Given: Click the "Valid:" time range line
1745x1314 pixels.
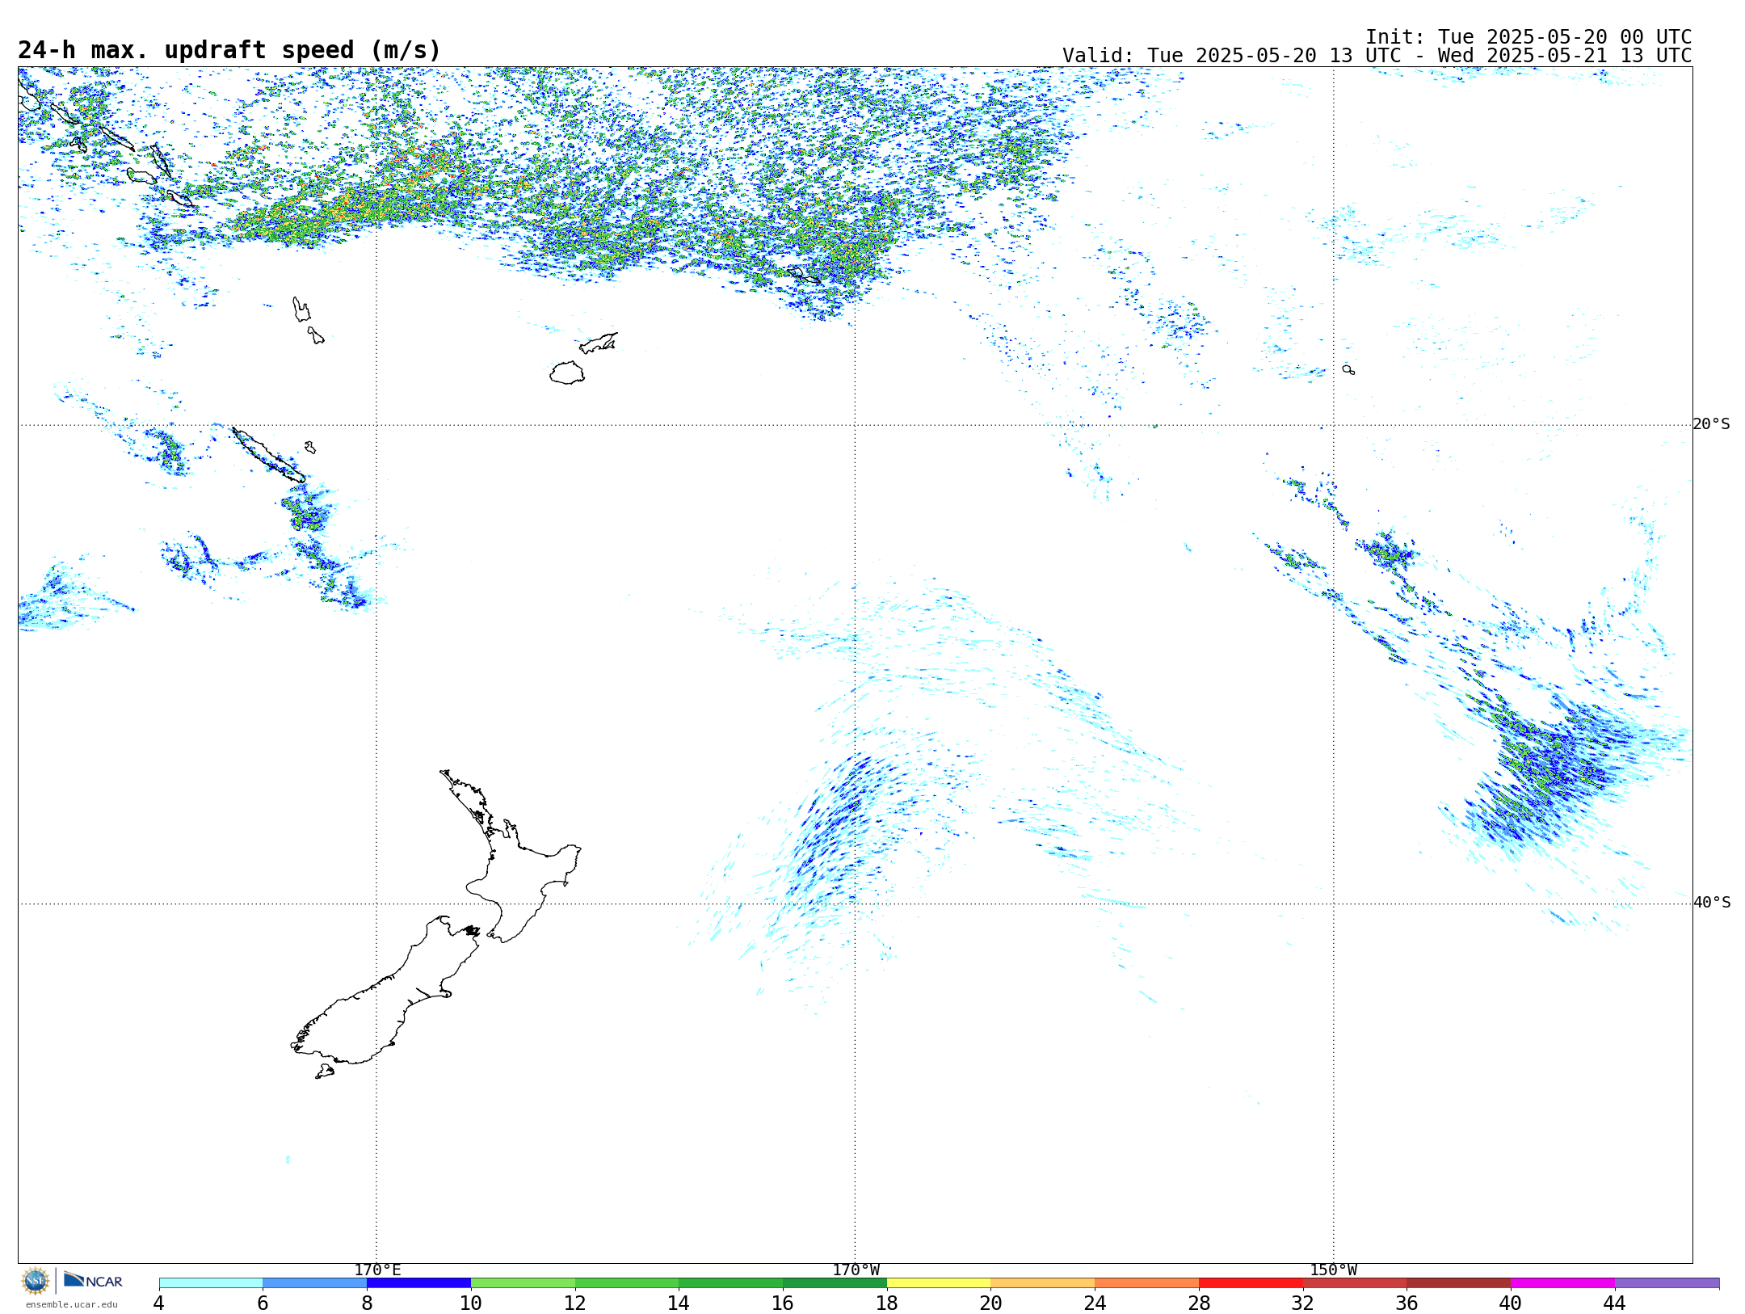Looking at the screenshot, I should pyautogui.click(x=1377, y=56).
